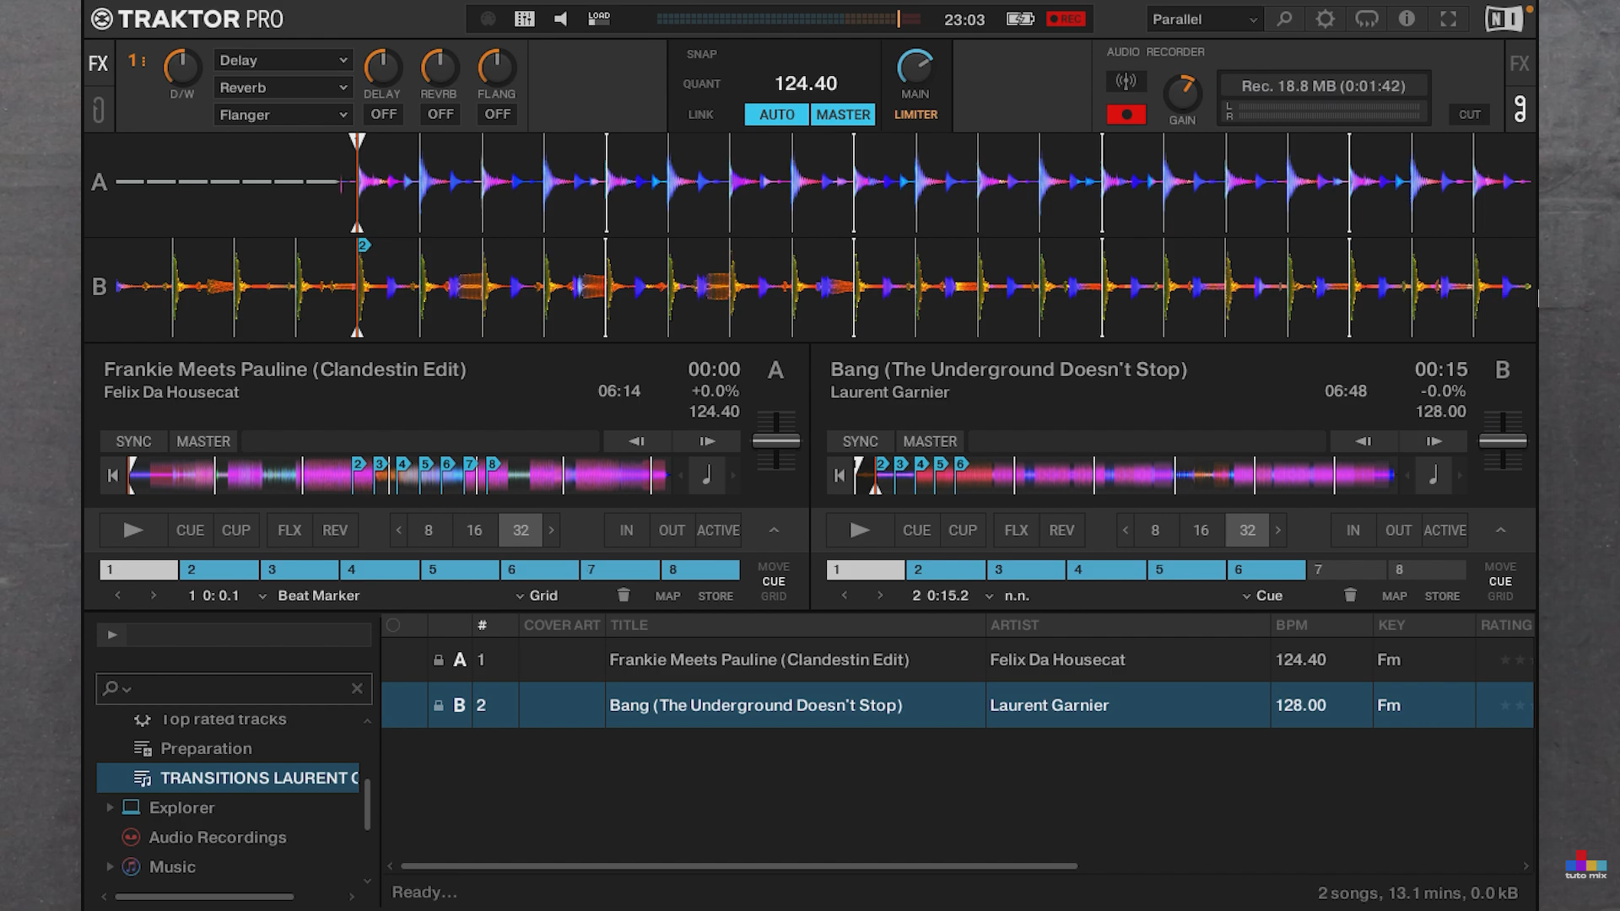Select Bang (The Underground Doesn't Stop) track row

(x=958, y=705)
